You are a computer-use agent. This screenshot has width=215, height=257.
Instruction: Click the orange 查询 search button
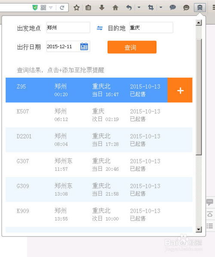(x=132, y=47)
